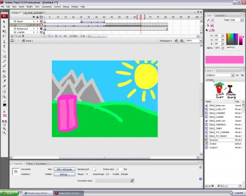
Task: Click the pencil icon beside Document class
Action: 132,181
